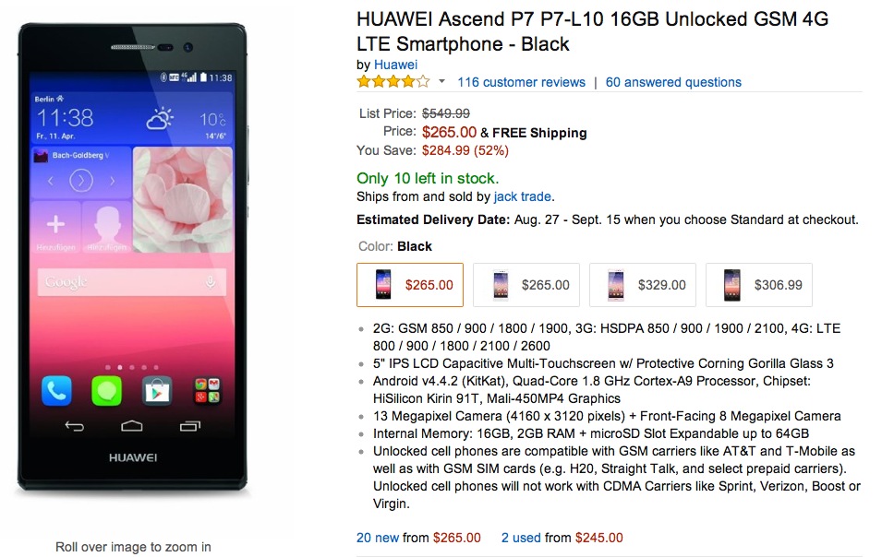Visit the Huawei brand link

[x=395, y=65]
